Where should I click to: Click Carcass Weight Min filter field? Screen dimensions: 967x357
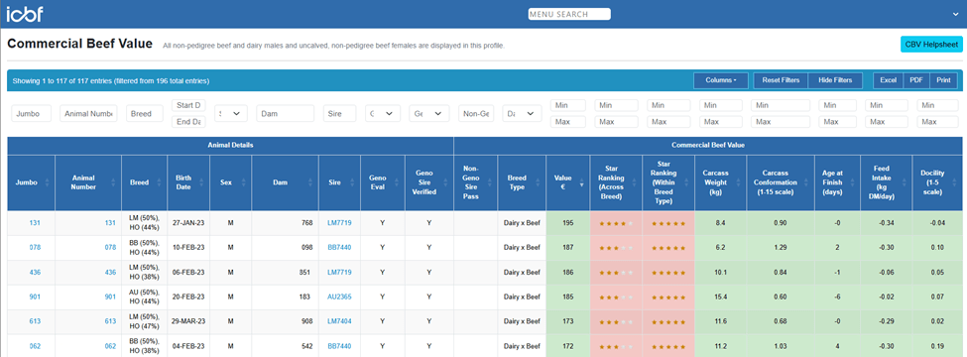point(721,105)
